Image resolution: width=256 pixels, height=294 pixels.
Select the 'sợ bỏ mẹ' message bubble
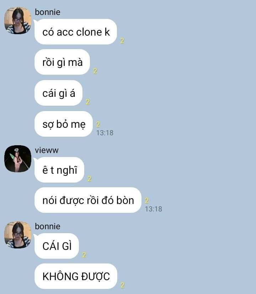pyautogui.click(x=64, y=124)
